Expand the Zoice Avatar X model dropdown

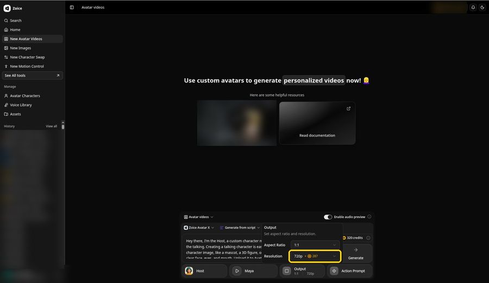pos(199,228)
